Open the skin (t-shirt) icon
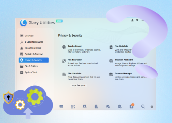Screen dimensions: 172x123 [137, 20]
